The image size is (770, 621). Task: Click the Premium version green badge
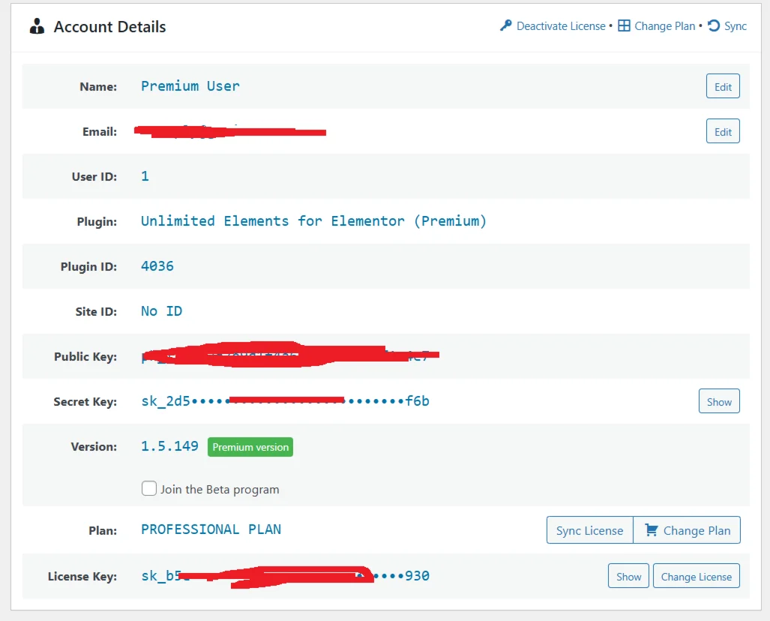[x=250, y=447]
